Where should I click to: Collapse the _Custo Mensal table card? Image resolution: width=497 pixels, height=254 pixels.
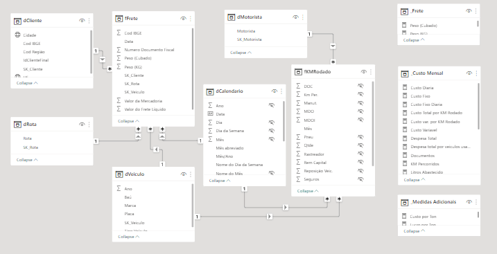point(414,180)
